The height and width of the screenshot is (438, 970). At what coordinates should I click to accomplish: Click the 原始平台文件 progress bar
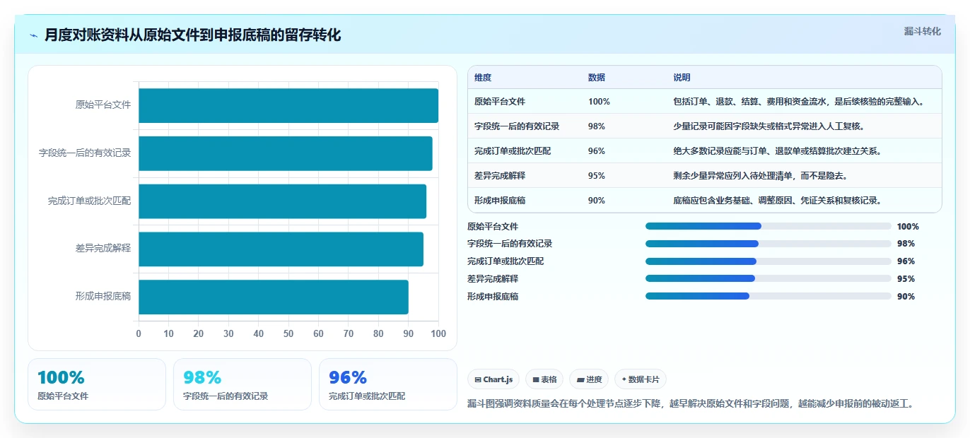768,226
